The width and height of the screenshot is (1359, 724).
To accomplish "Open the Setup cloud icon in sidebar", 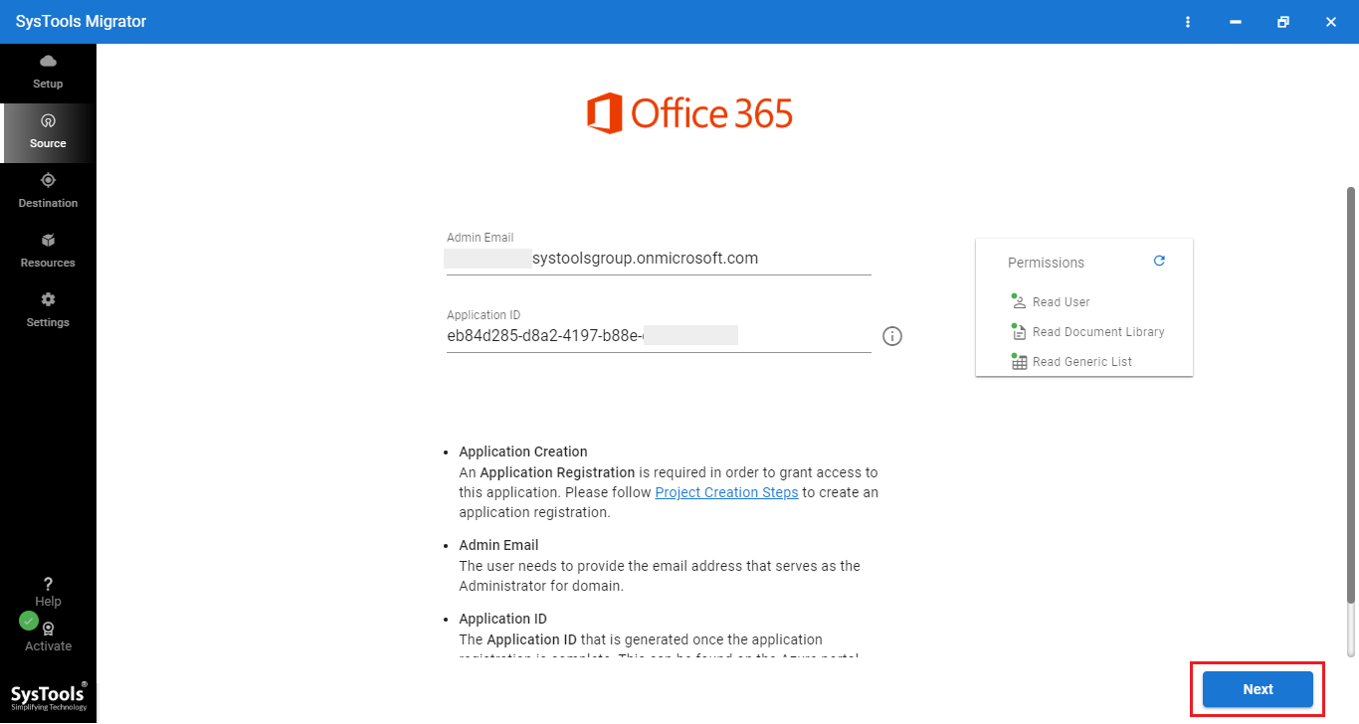I will 48,62.
